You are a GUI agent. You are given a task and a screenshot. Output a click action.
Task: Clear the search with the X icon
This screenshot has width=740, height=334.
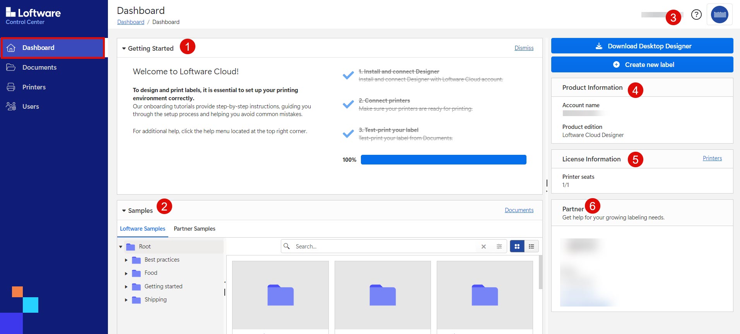coord(484,247)
